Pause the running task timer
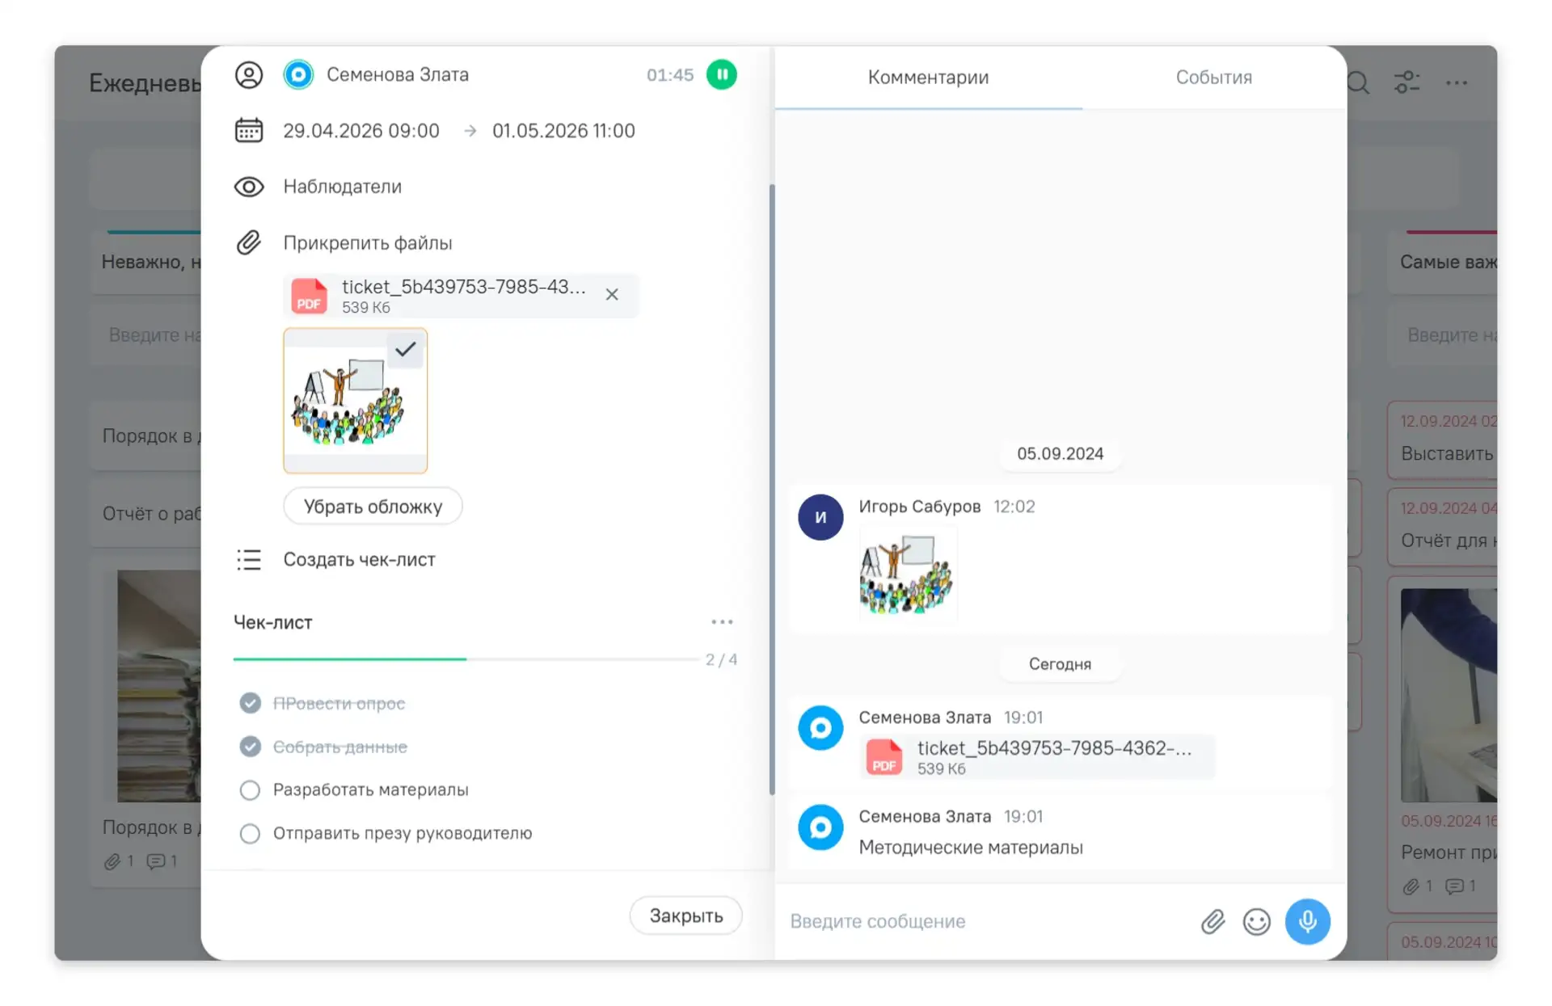 tap(721, 74)
